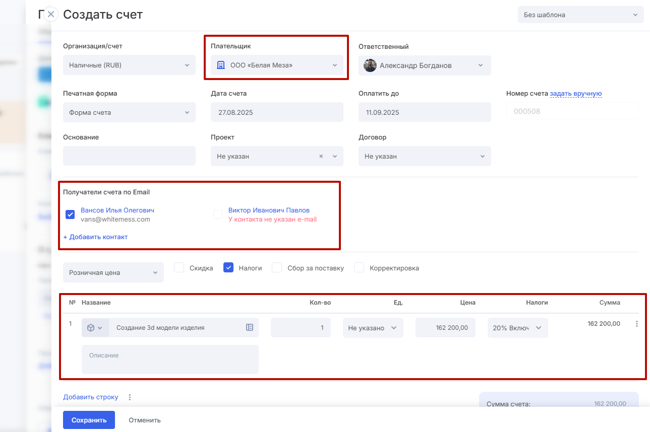Click the задать вручную link

[x=575, y=94]
